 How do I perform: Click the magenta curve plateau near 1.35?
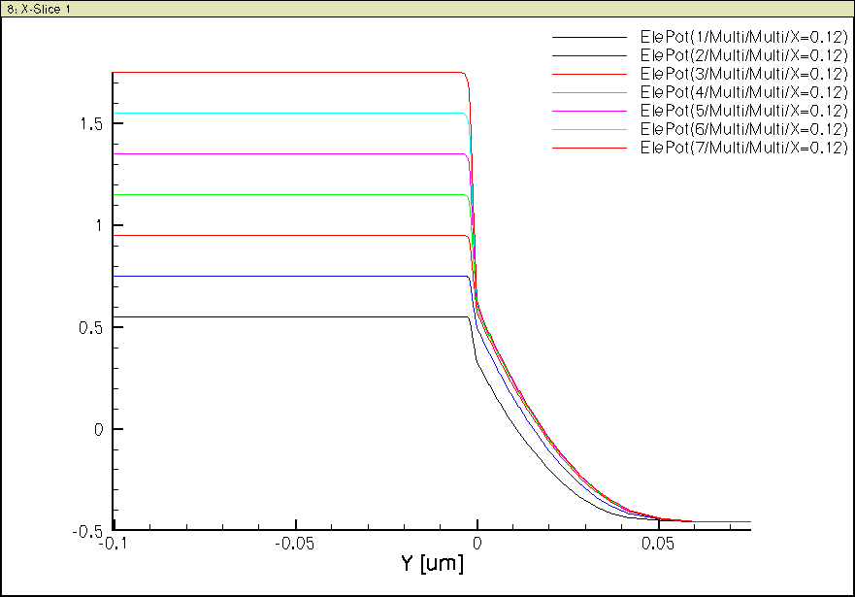[x=289, y=153]
